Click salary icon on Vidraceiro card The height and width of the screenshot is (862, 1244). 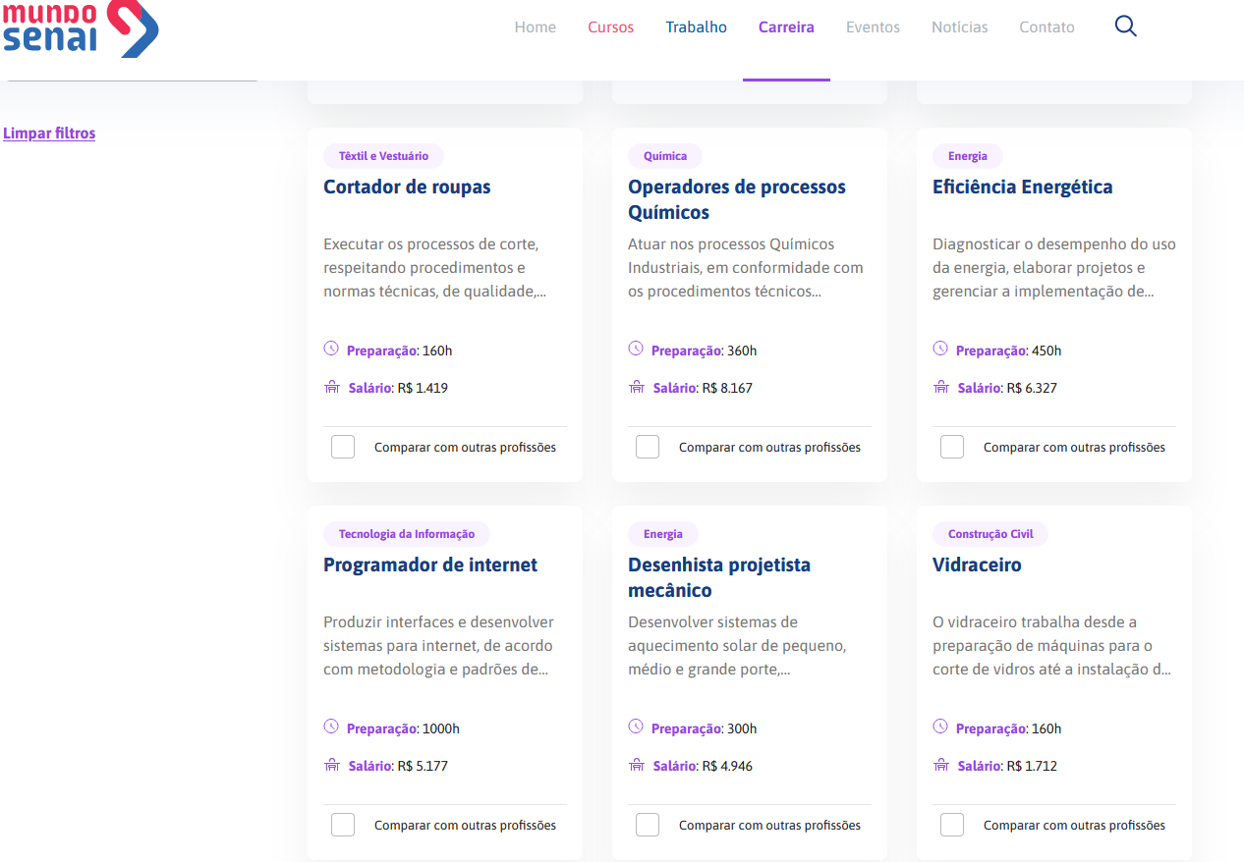coord(940,765)
